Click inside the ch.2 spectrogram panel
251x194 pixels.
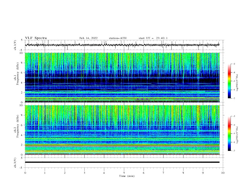[122, 130]
